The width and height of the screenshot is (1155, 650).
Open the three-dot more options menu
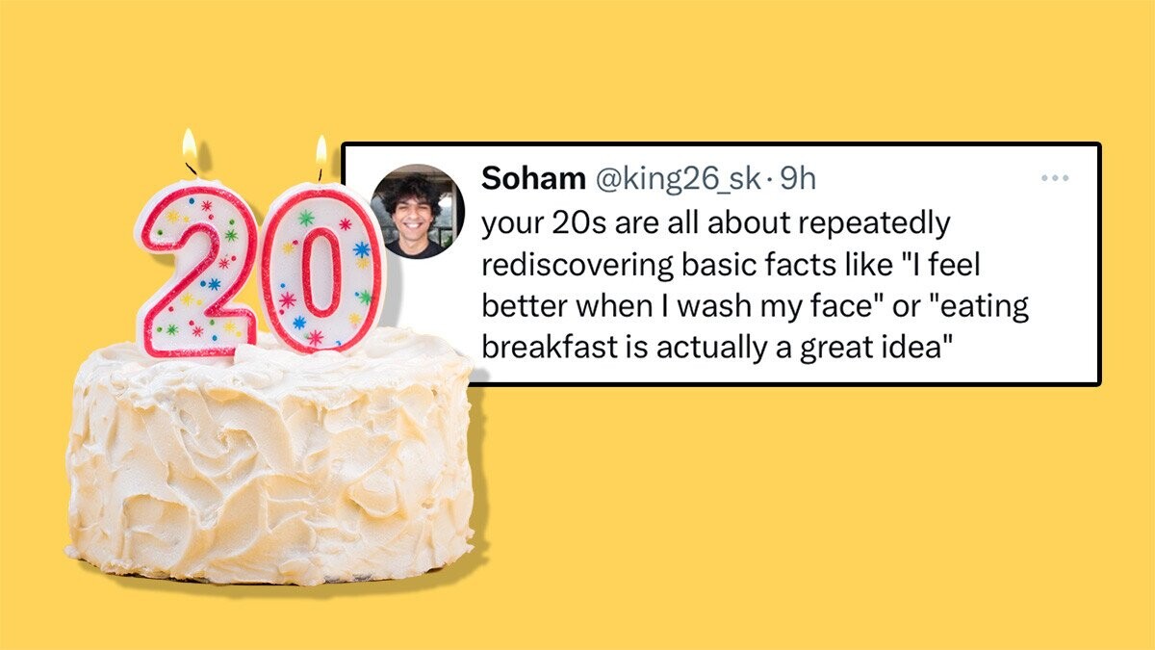[1055, 178]
